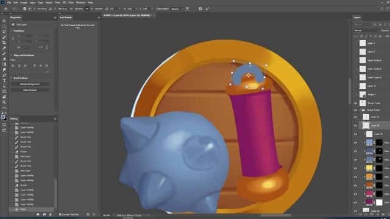Open the History panel menu

[x=55, y=119]
